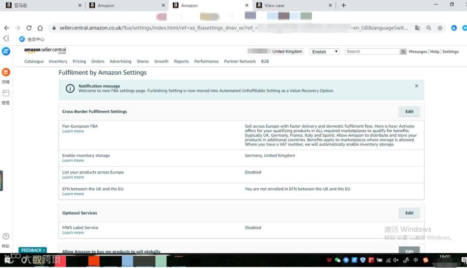Open the Advertising menu
The width and height of the screenshot is (467, 268).
point(120,61)
